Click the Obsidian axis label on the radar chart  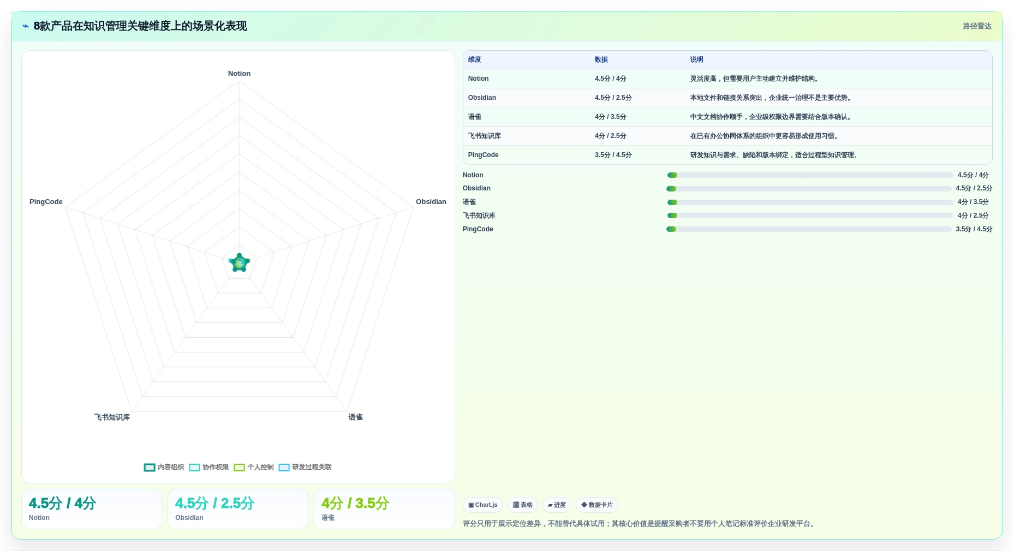(x=431, y=202)
